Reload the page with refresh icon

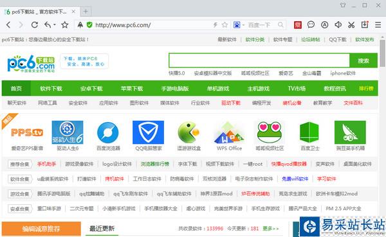pyautogui.click(x=35, y=25)
